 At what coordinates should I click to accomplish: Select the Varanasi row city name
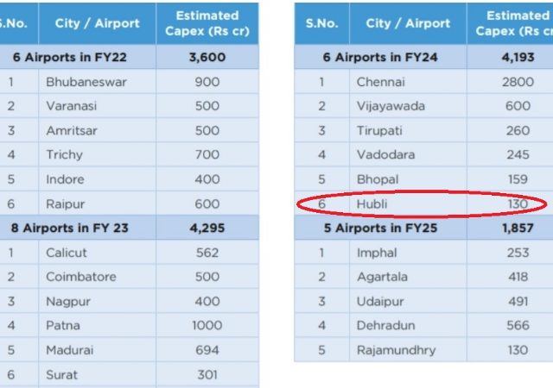71,106
